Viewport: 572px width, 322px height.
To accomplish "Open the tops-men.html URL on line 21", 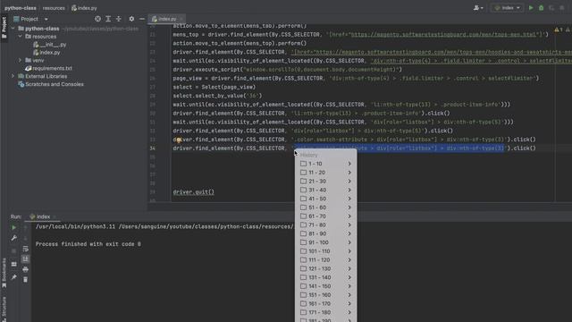I will (443, 34).
